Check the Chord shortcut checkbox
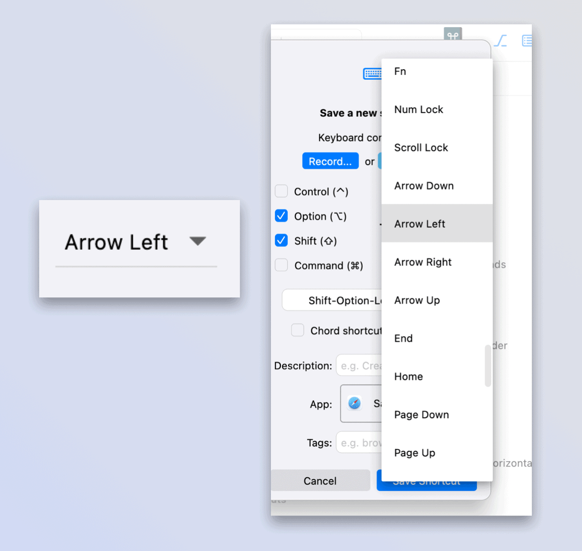Screen dimensions: 582x551 click(x=297, y=330)
